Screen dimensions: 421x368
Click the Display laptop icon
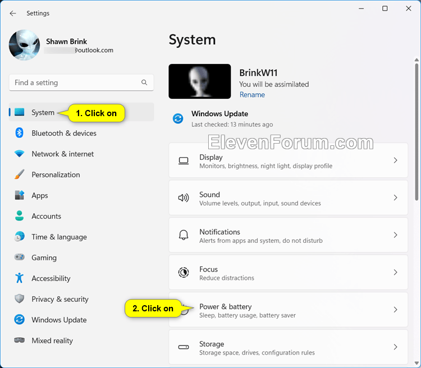[184, 160]
